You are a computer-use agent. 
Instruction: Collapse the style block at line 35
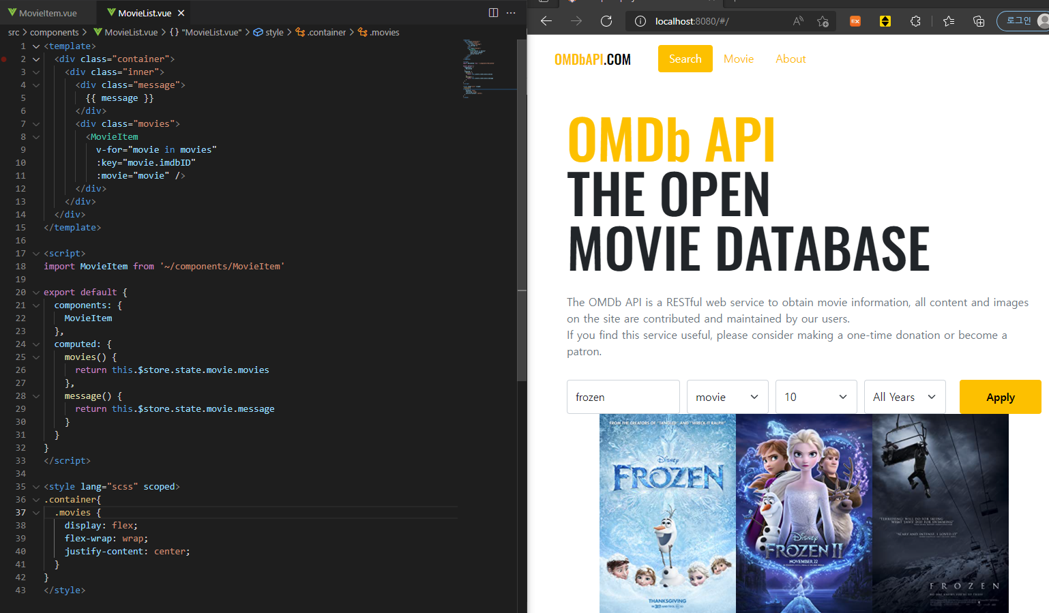pos(36,487)
